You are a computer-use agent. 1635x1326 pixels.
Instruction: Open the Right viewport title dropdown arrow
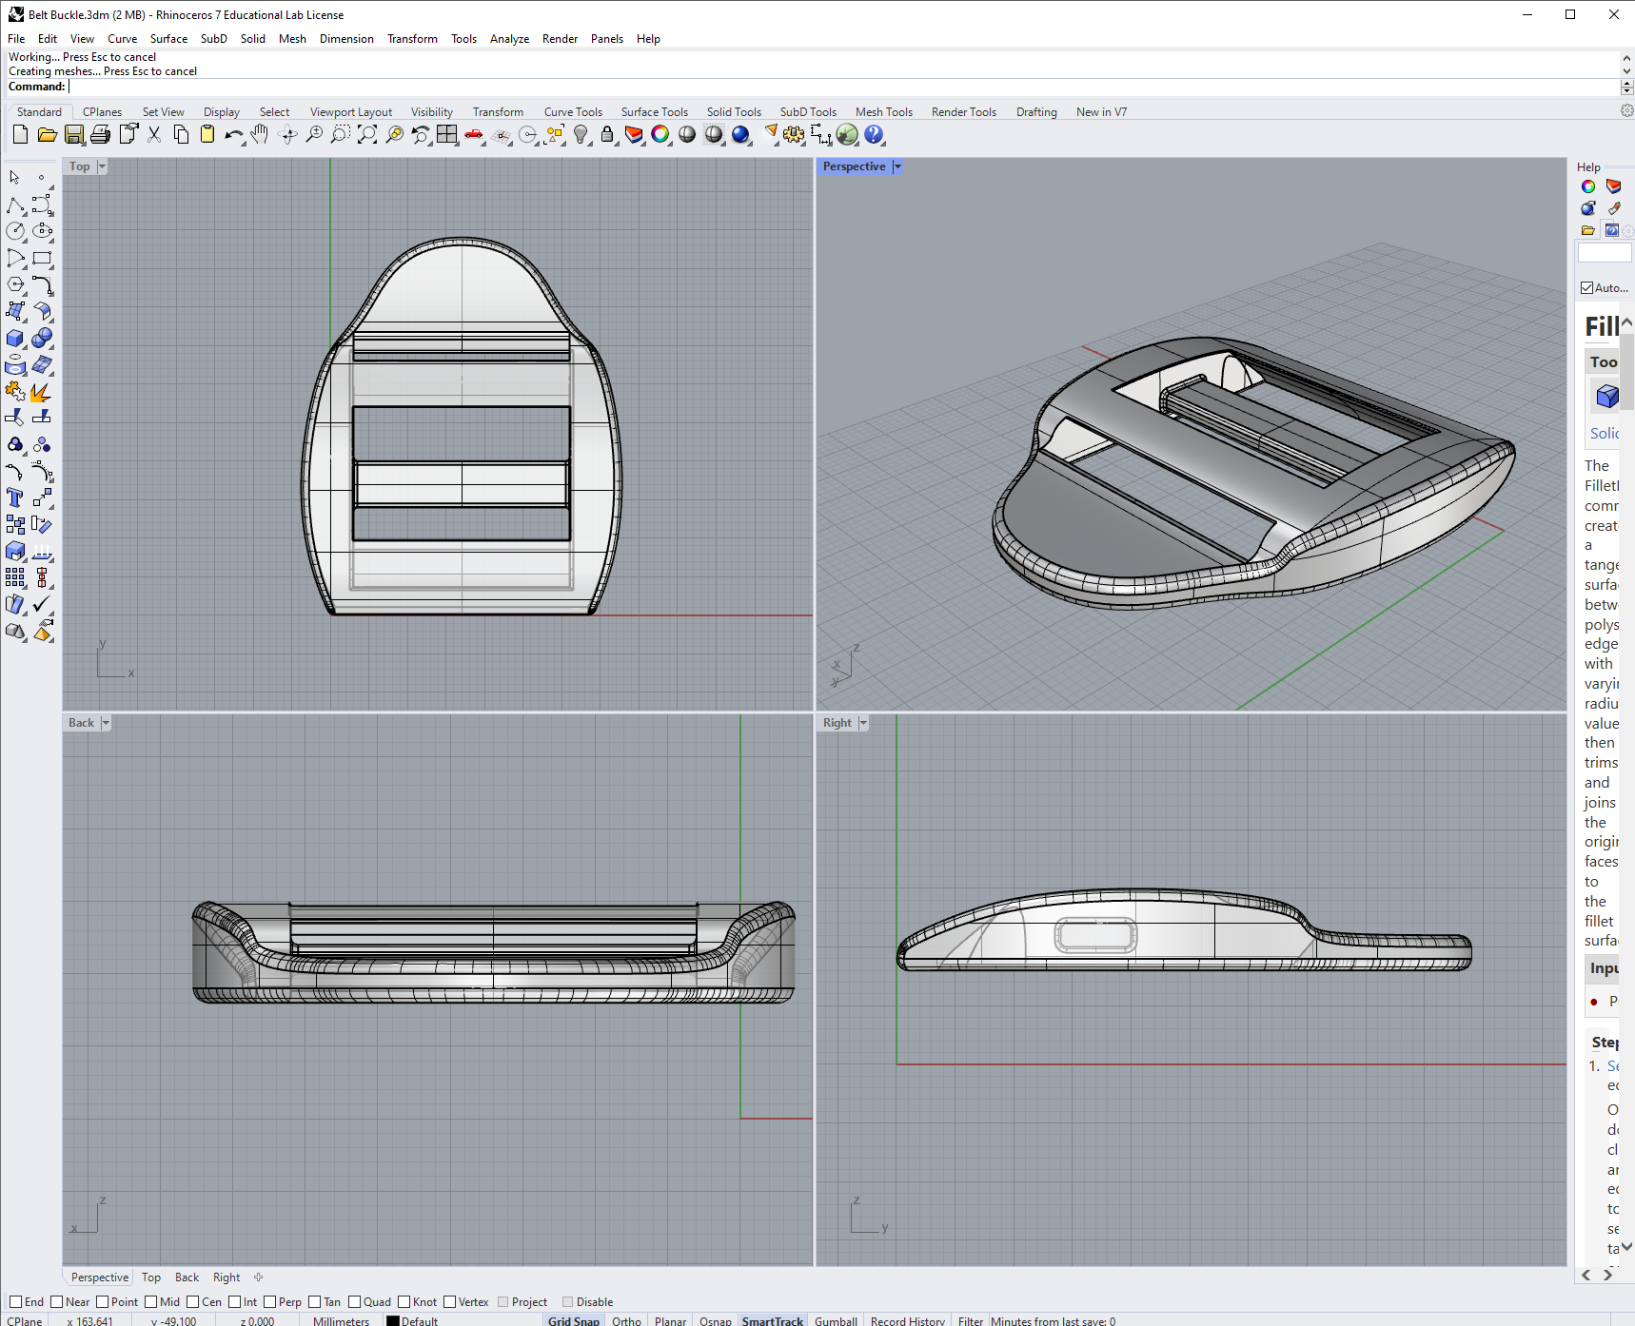click(x=863, y=723)
